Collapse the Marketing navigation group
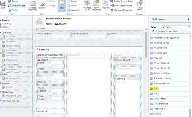This screenshot has width=192, height=117. (0, 92)
